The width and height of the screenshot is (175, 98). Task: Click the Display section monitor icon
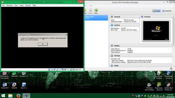tap(112, 46)
